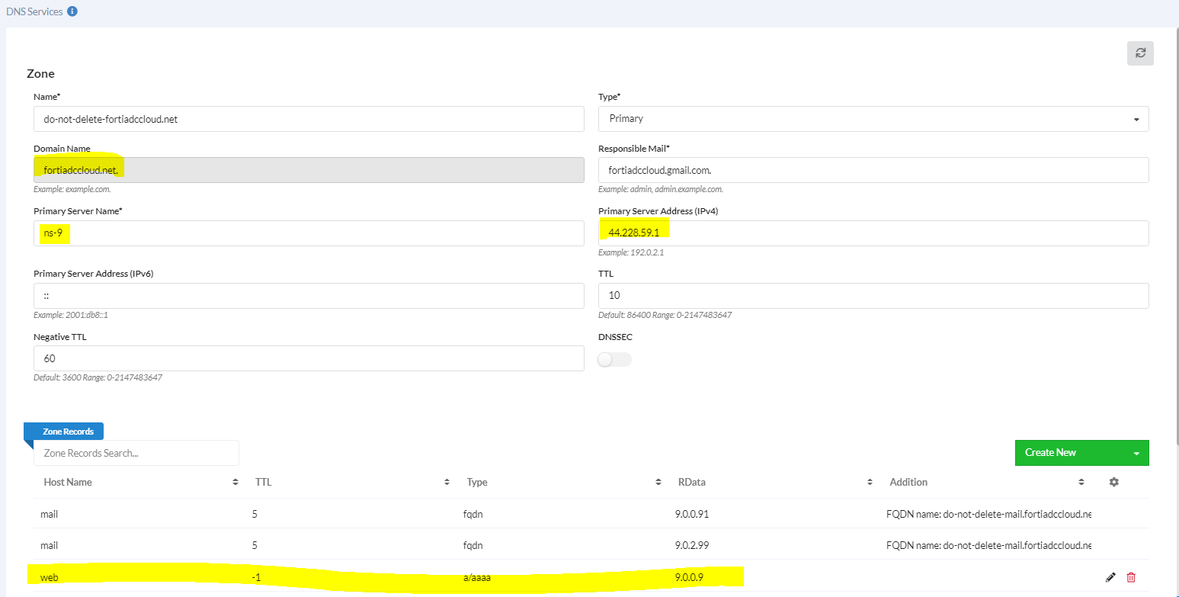Focus the Responsible Mail field
Viewport: 1179px width, 597px height.
[873, 170]
